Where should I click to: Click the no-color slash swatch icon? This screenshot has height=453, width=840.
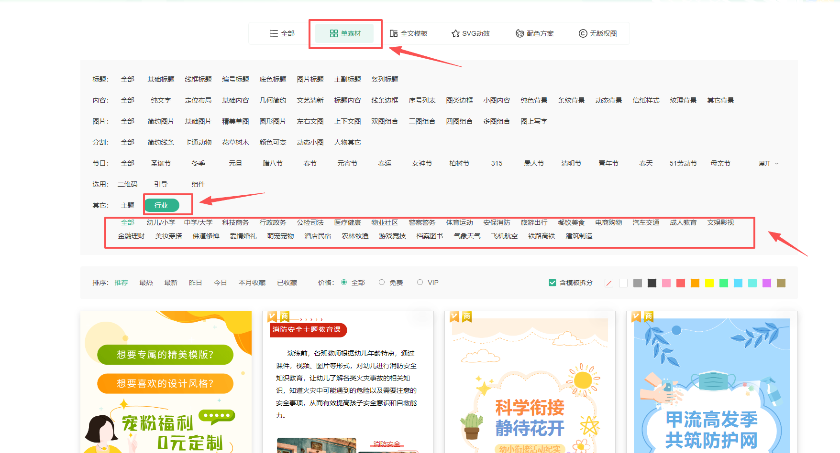click(609, 283)
